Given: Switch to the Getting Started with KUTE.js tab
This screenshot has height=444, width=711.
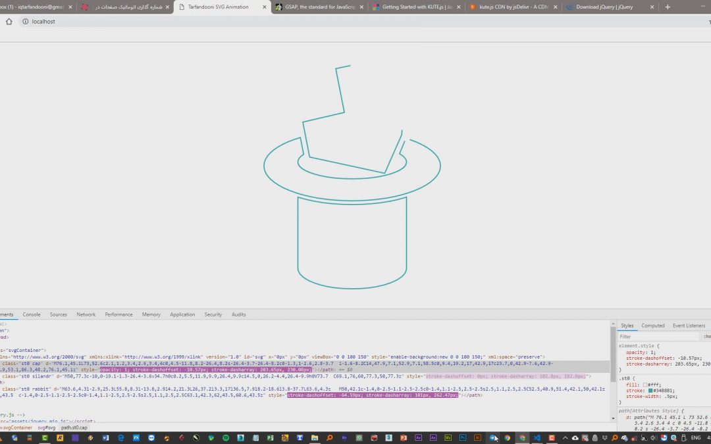Looking at the screenshot, I should [417, 7].
